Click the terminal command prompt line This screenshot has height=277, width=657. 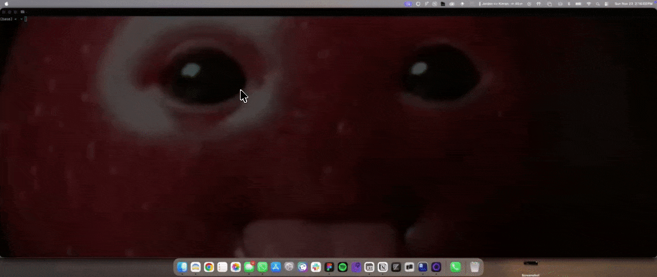click(x=14, y=19)
